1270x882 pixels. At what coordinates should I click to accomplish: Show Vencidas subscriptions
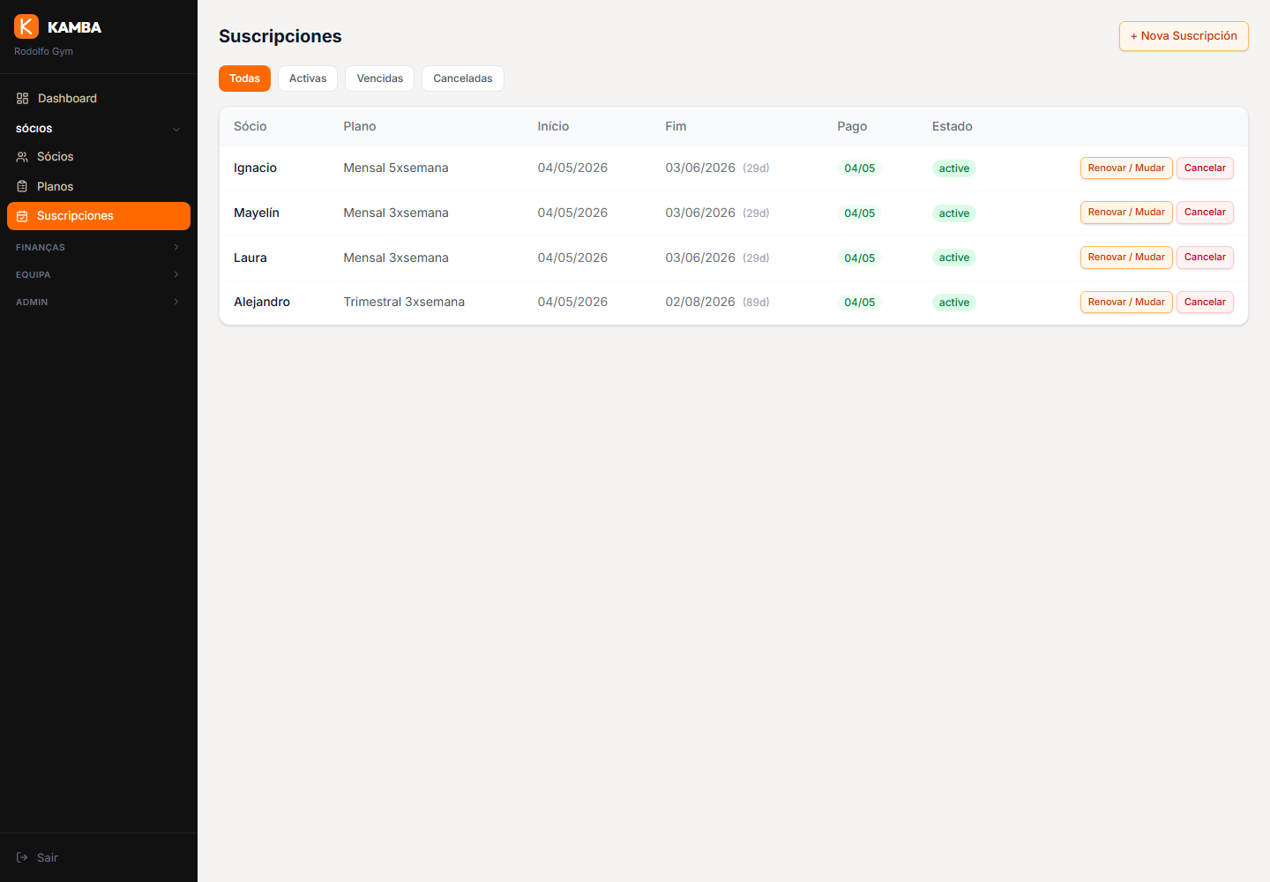380,78
